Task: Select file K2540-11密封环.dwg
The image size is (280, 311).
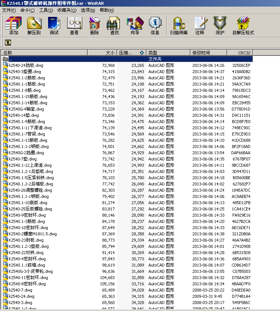Action: tap(28, 278)
